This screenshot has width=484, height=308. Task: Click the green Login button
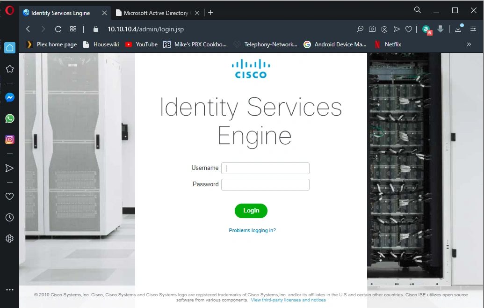coord(251,211)
